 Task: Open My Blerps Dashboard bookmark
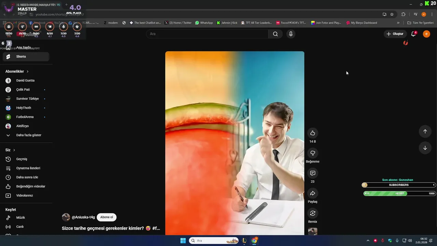362,23
